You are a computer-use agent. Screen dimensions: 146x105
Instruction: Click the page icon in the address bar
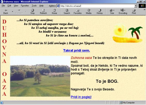(59, 6)
